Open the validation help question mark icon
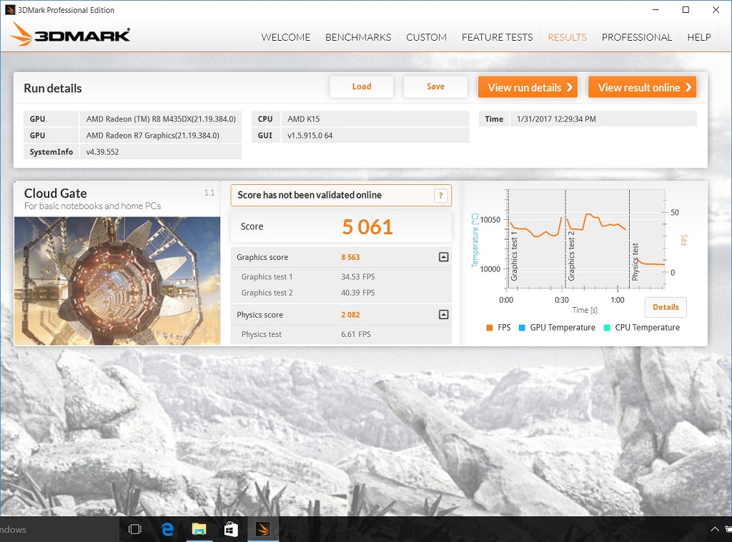Image resolution: width=732 pixels, height=542 pixels. 442,196
